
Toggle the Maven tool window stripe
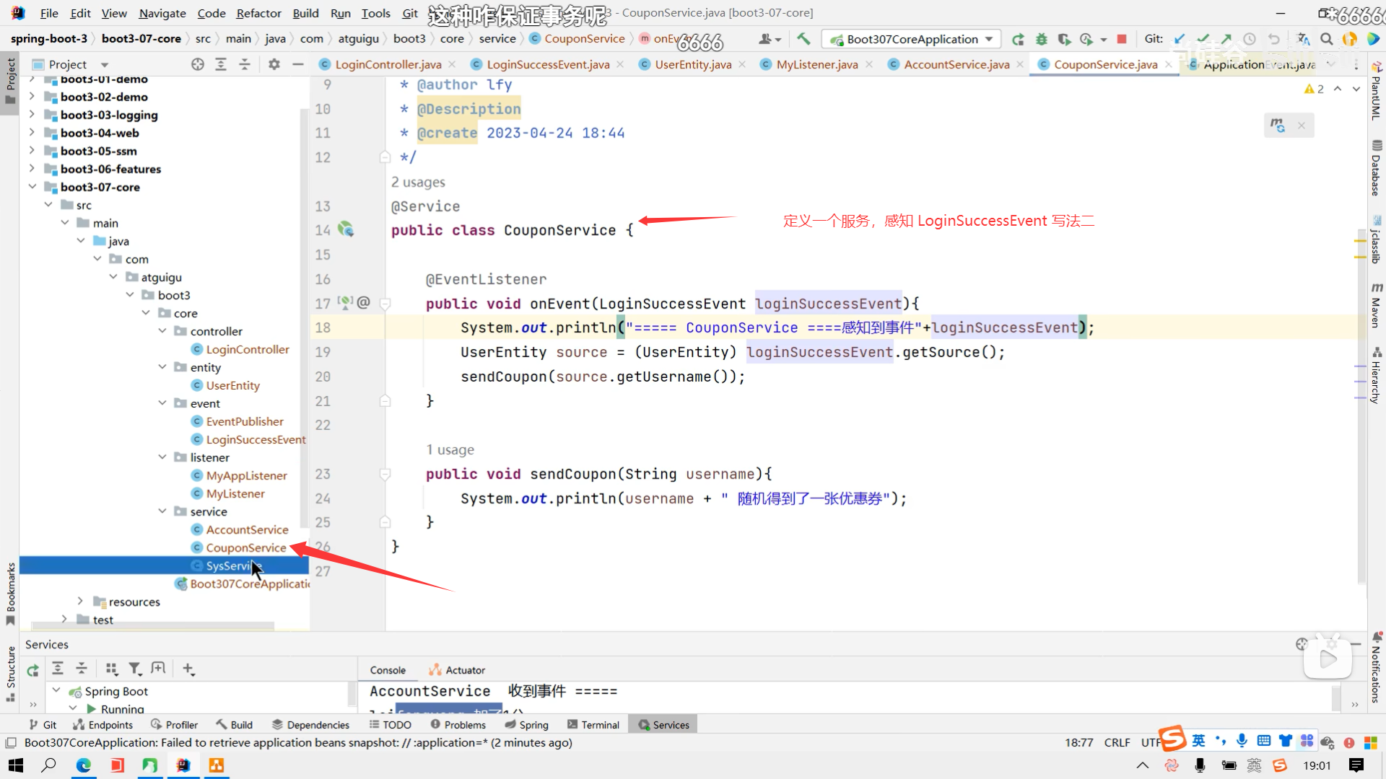(1376, 307)
